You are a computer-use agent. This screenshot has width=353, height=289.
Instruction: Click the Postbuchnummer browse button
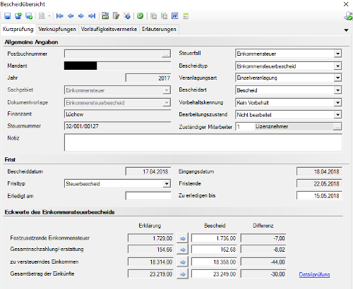[x=166, y=54]
